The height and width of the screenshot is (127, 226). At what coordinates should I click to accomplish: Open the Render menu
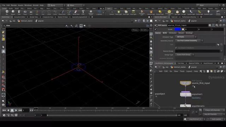click(x=14, y=5)
